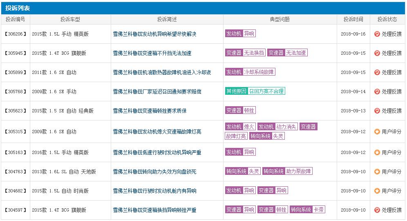Click the date 2018-09-13

click(353, 111)
